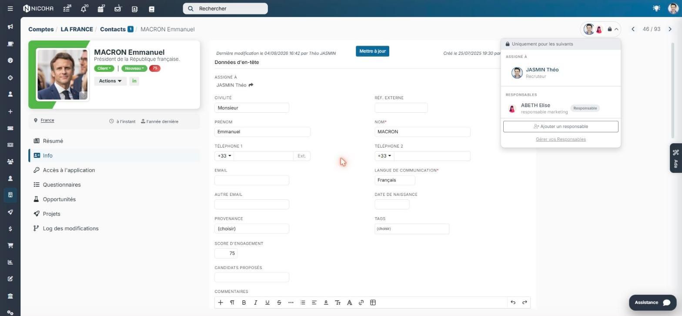Click the Prénom field containing Emmanuel
This screenshot has height=316, width=682.
click(262, 132)
